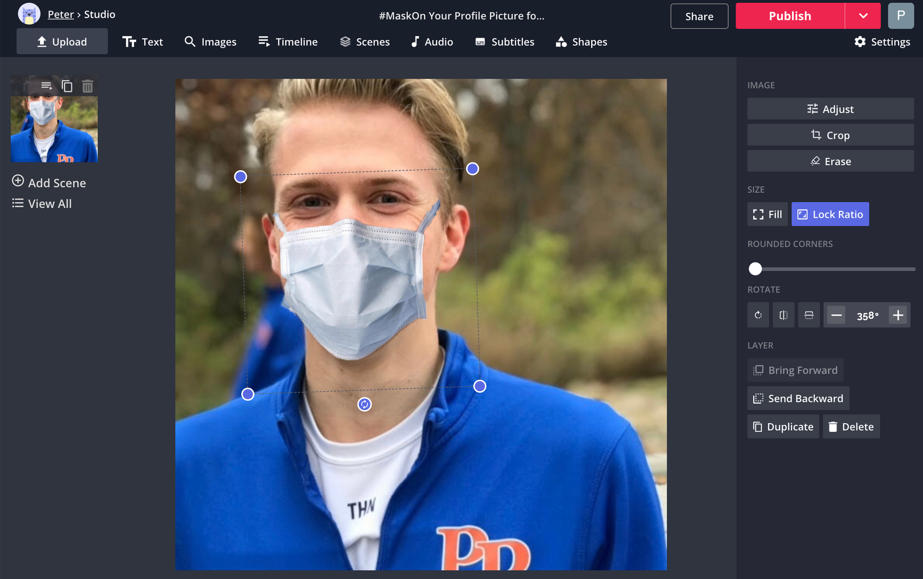Click the rotation handle below the mask

click(364, 405)
